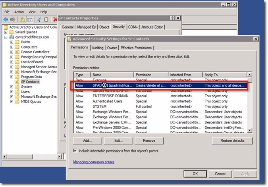Click tree pane horizontal scrollbar left arrow
The image size is (268, 187).
click(5, 156)
